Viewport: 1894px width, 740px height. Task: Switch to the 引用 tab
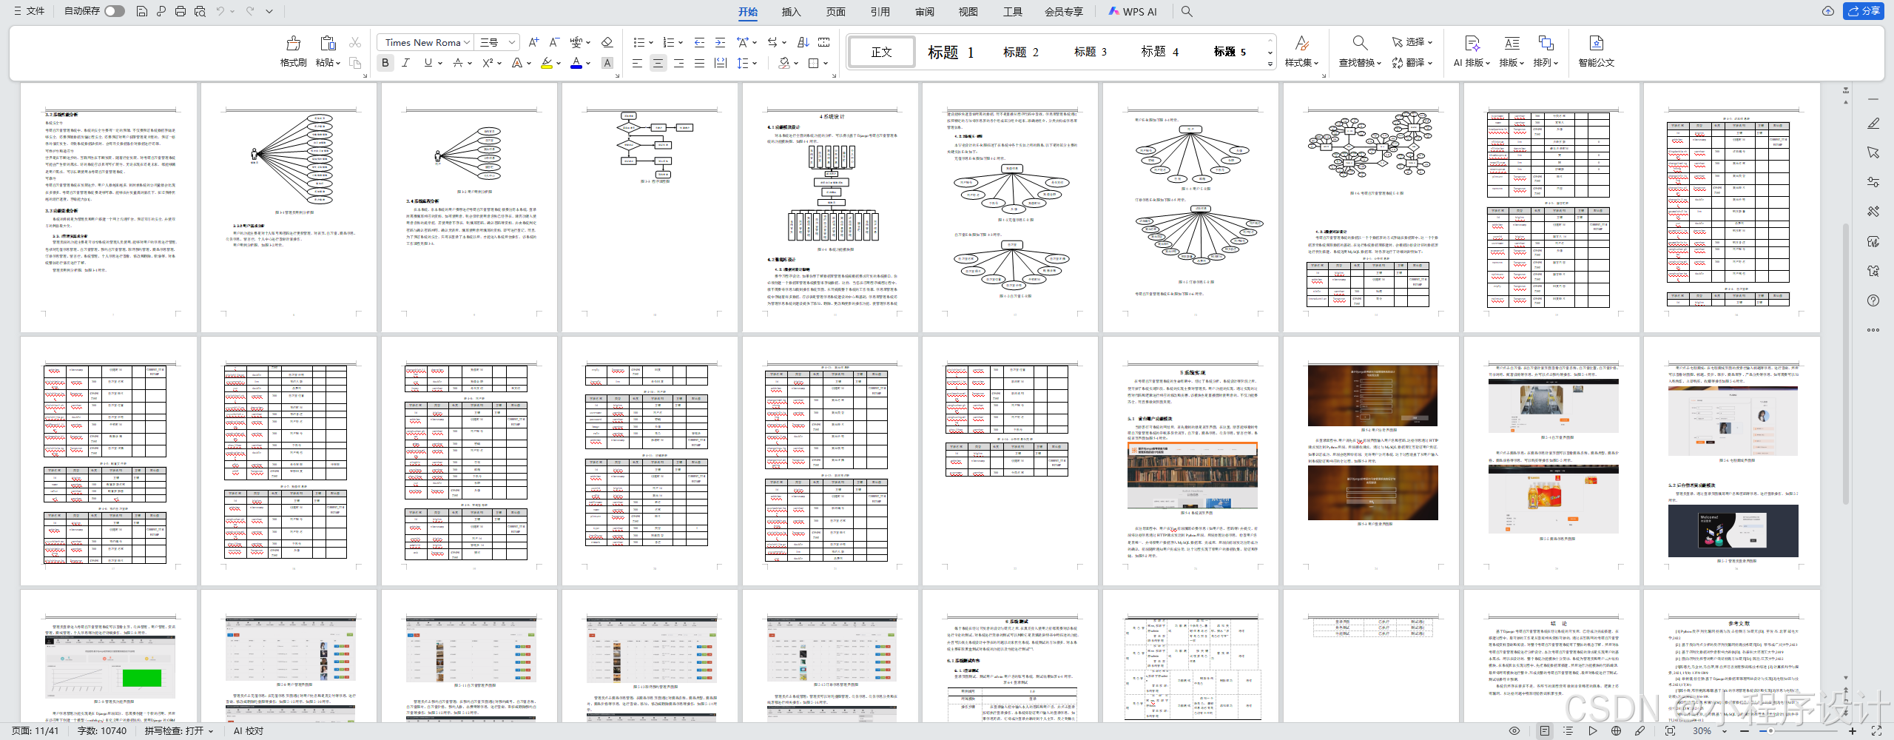(x=880, y=11)
